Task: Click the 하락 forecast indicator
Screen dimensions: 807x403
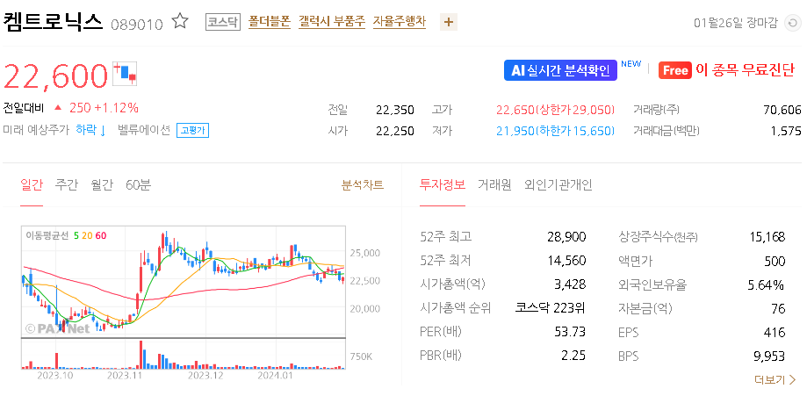Action: pyautogui.click(x=90, y=130)
